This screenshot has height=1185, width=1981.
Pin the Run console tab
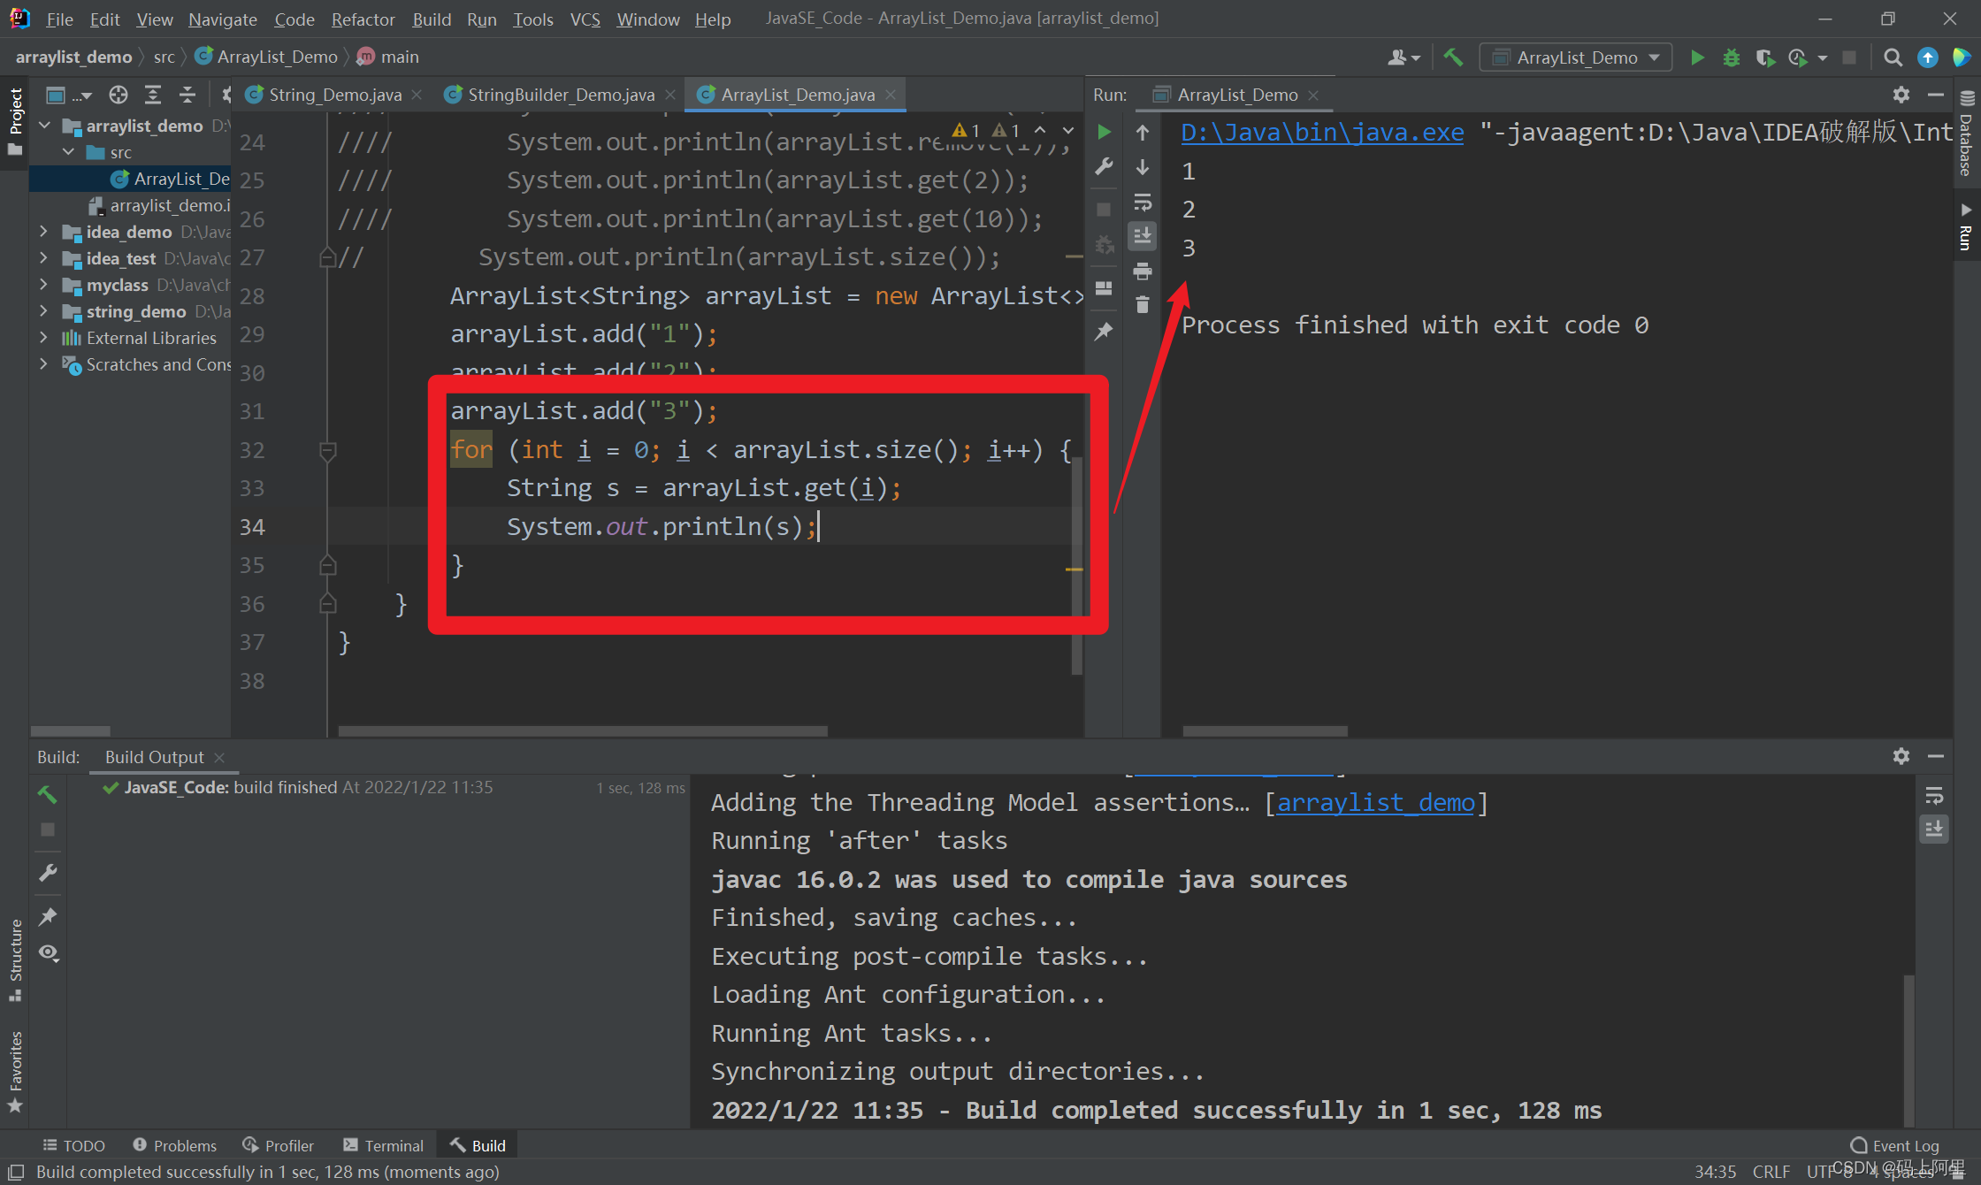click(x=1104, y=331)
